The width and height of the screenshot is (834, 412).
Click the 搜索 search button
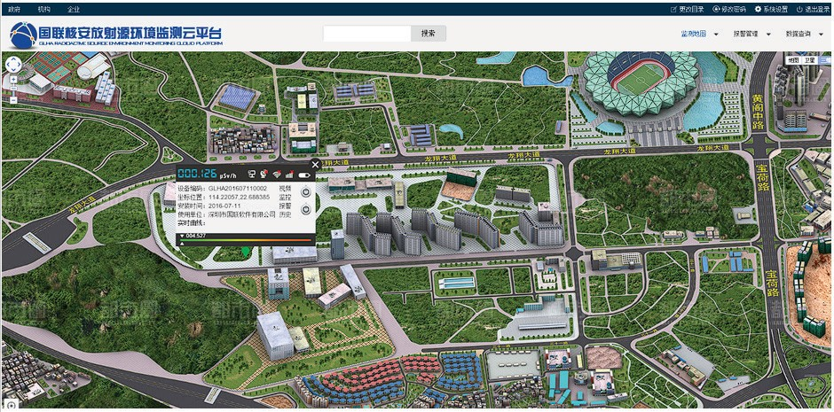point(428,33)
